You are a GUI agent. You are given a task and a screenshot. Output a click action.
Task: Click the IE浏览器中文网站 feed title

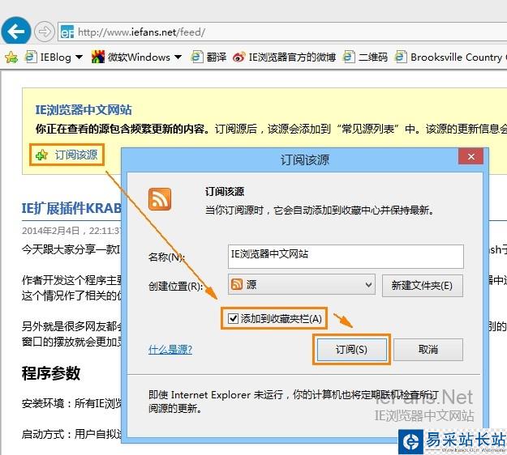coord(84,110)
